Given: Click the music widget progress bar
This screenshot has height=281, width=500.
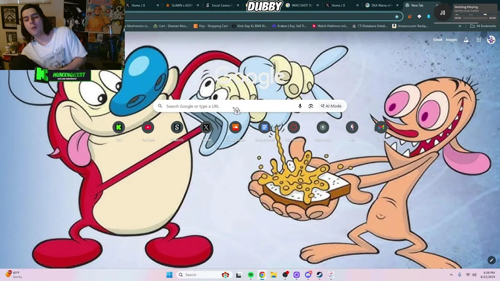Looking at the screenshot, I should [x=475, y=18].
